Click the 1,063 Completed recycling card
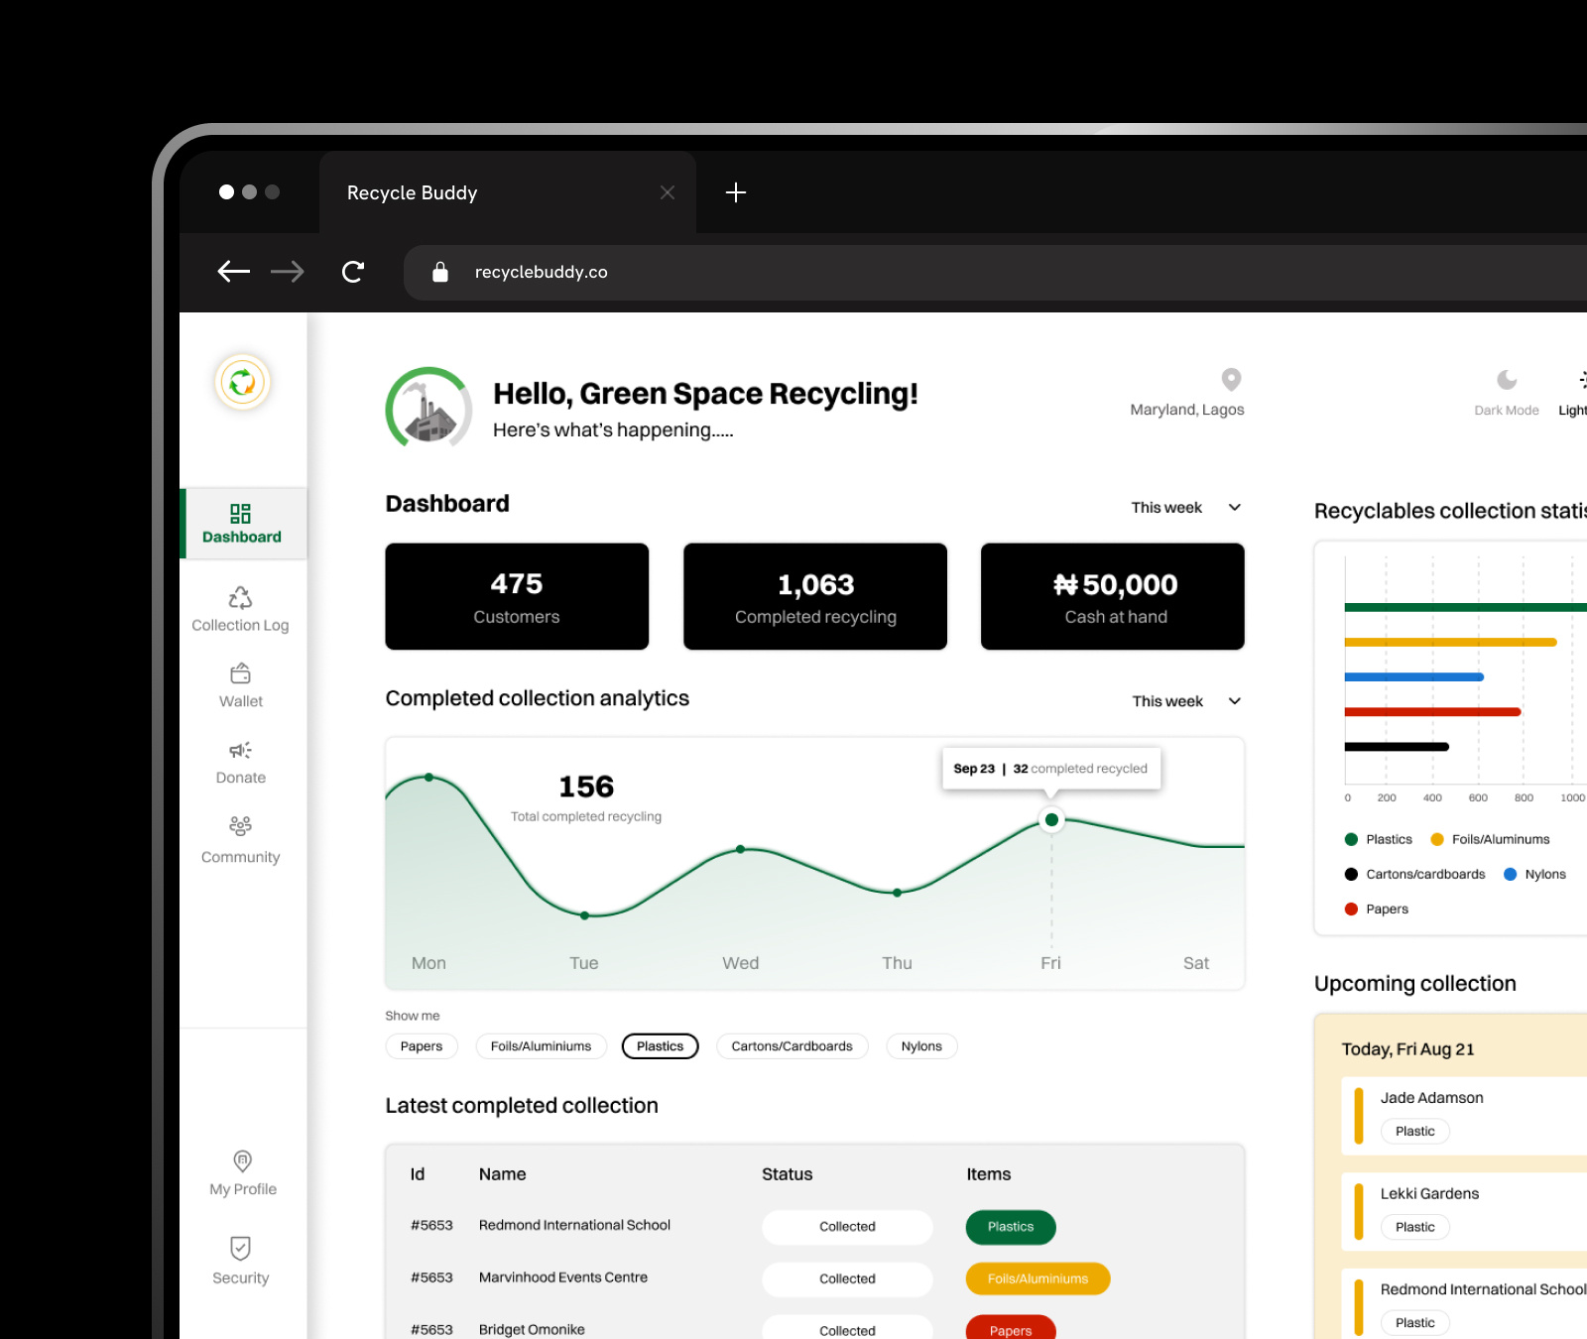This screenshot has width=1587, height=1339. pos(815,596)
